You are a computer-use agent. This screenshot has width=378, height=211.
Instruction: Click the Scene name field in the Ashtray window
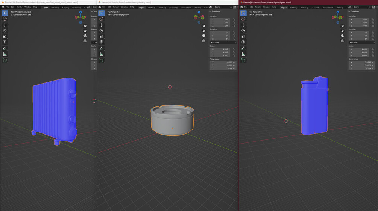(x=221, y=7)
